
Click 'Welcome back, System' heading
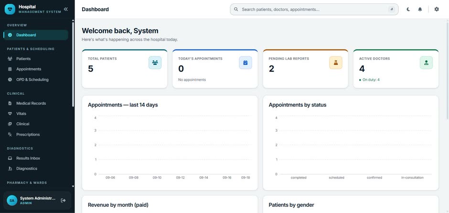coord(120,31)
